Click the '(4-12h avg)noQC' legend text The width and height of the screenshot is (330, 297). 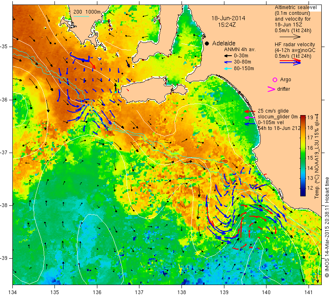point(295,50)
